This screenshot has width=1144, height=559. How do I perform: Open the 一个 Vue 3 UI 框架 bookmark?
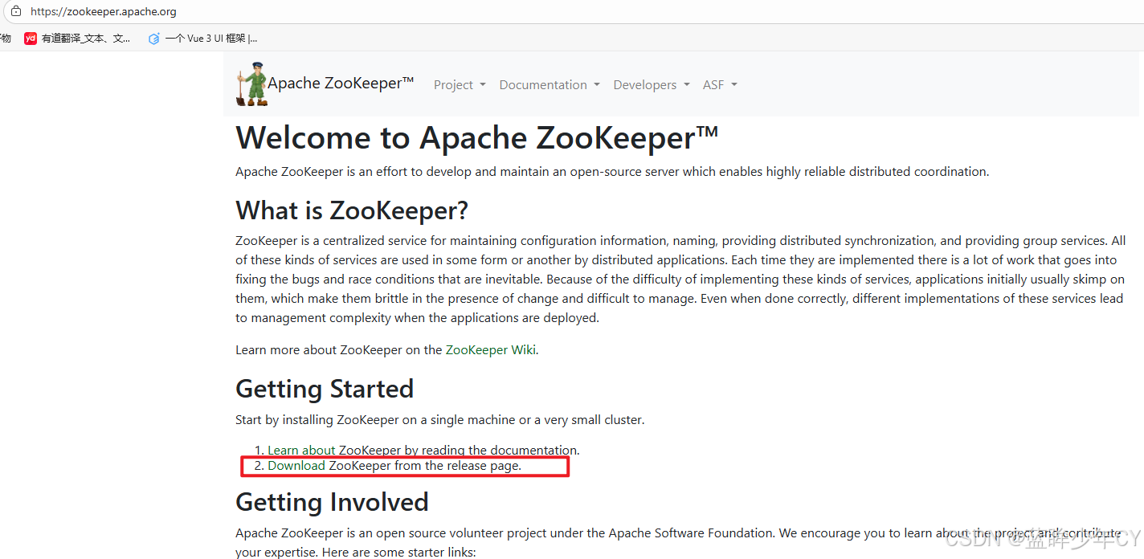tap(202, 38)
